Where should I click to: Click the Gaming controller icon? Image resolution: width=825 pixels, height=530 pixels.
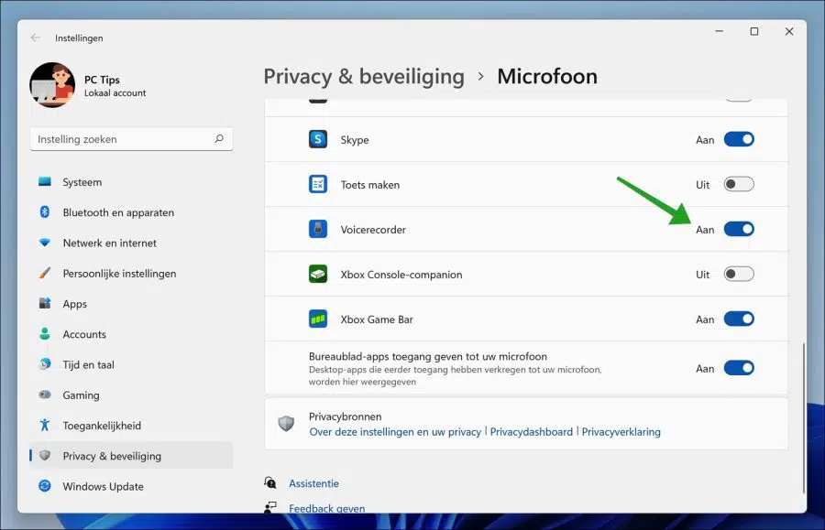tap(45, 395)
